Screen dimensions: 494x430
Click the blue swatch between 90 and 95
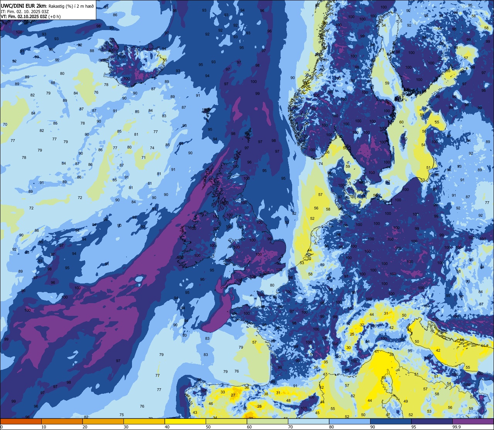pyautogui.click(x=391, y=421)
